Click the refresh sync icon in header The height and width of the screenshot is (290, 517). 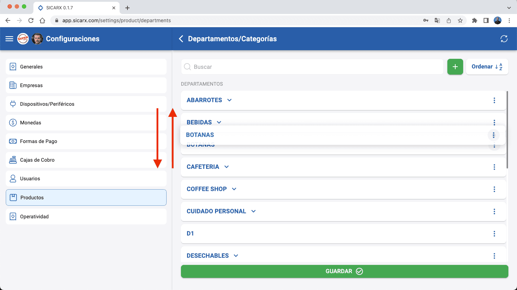(x=504, y=39)
